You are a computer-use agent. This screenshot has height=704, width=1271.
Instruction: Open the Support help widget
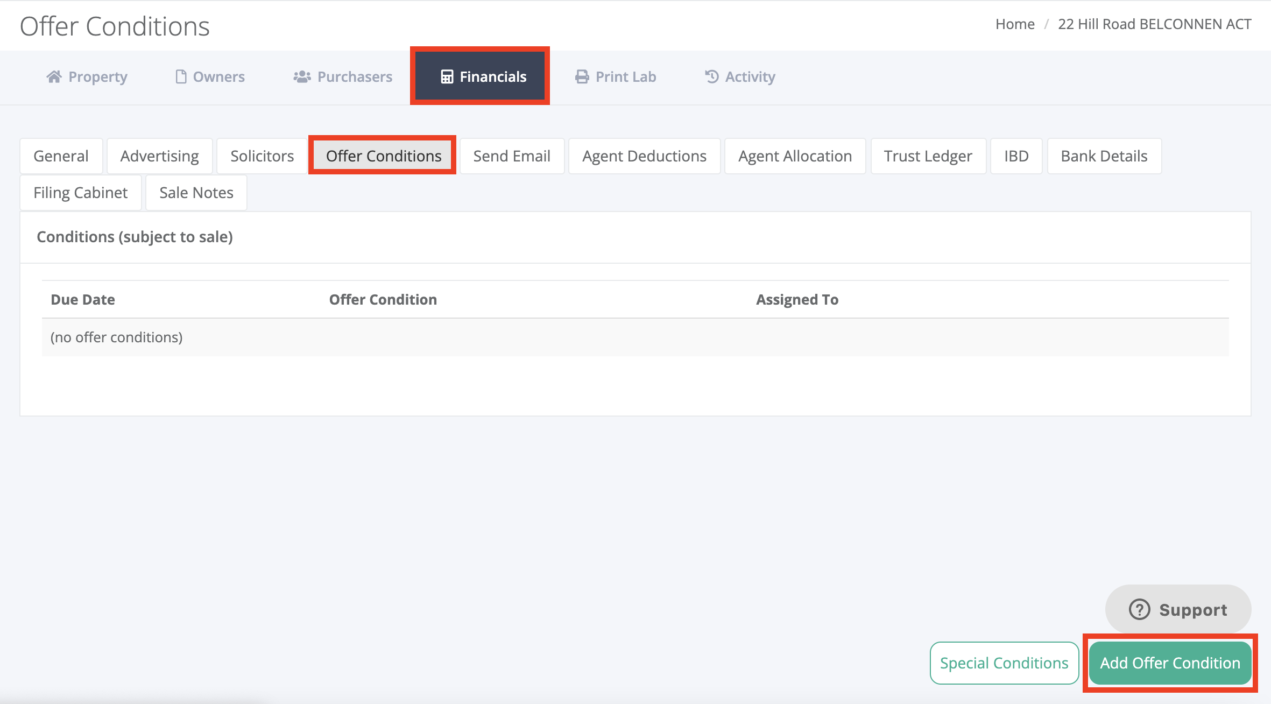click(x=1178, y=609)
